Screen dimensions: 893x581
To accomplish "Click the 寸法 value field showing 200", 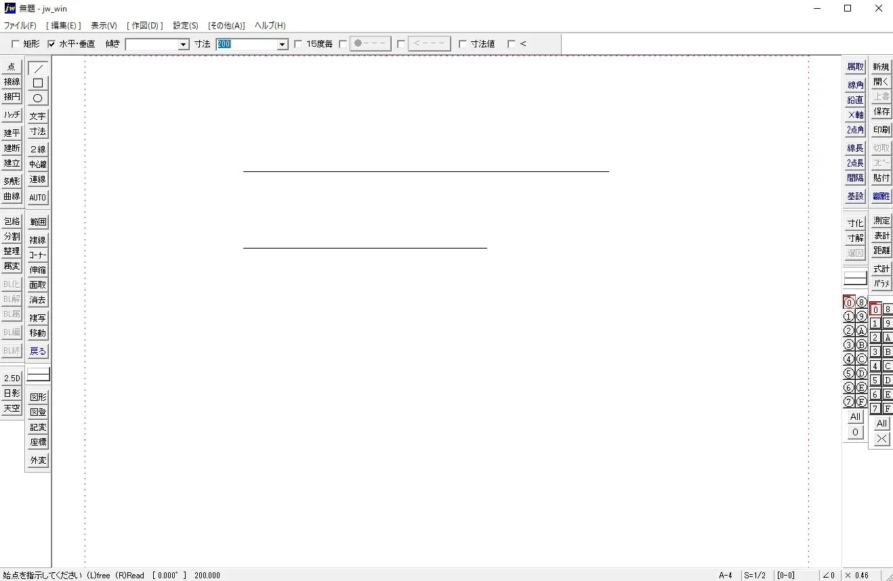I will [247, 45].
